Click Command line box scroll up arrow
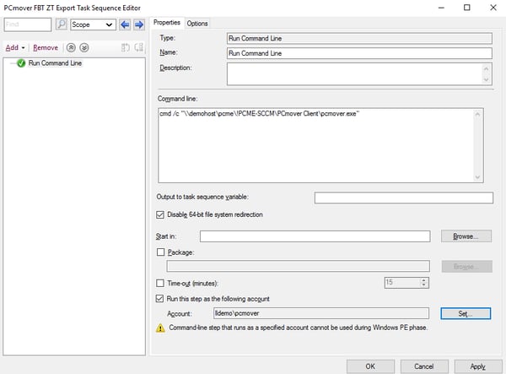Image resolution: width=506 pixels, height=374 pixels. (x=478, y=114)
